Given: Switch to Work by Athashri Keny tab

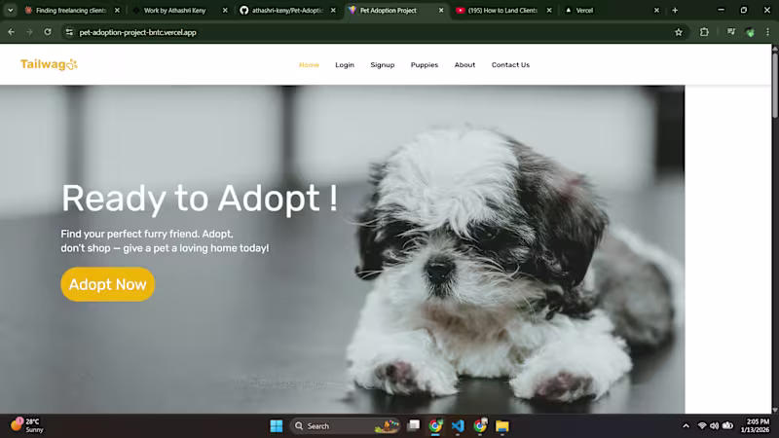Looking at the screenshot, I should coord(174,10).
